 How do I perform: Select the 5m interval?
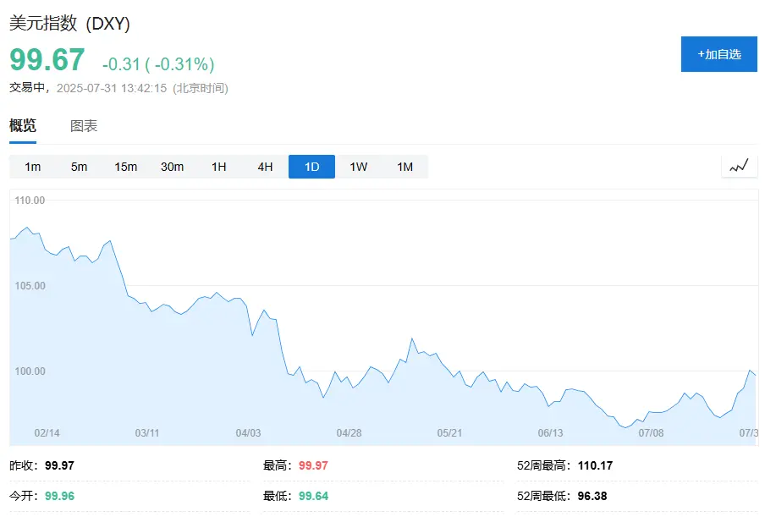coord(80,167)
